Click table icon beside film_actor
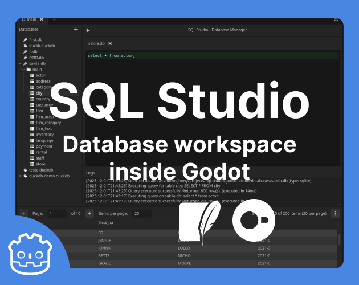 coord(32,117)
